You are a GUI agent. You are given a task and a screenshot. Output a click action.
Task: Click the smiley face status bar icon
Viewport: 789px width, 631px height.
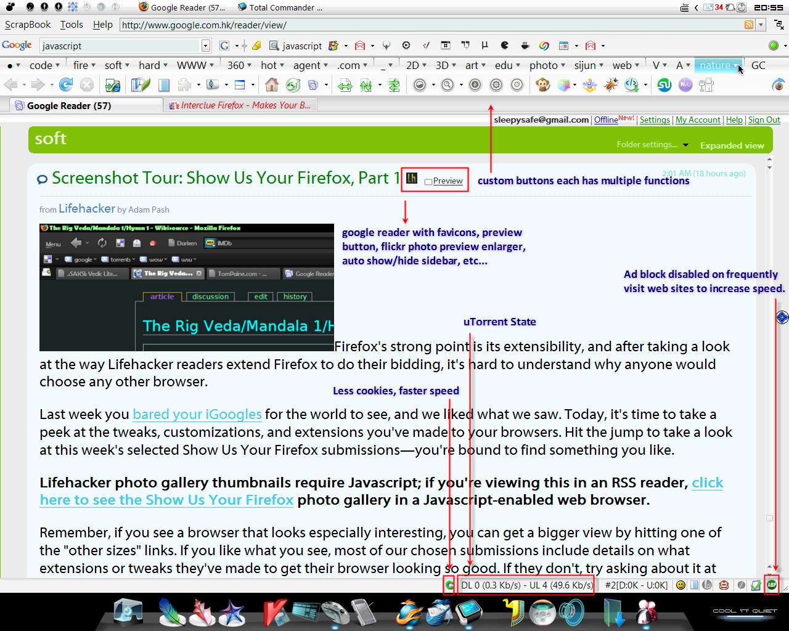(681, 585)
